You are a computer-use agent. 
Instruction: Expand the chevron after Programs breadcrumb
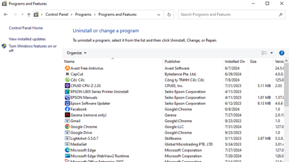point(95,14)
